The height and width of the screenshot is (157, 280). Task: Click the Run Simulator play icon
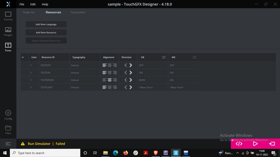pyautogui.click(x=255, y=144)
